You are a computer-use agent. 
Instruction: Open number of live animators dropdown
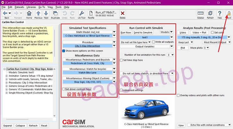[170, 55]
